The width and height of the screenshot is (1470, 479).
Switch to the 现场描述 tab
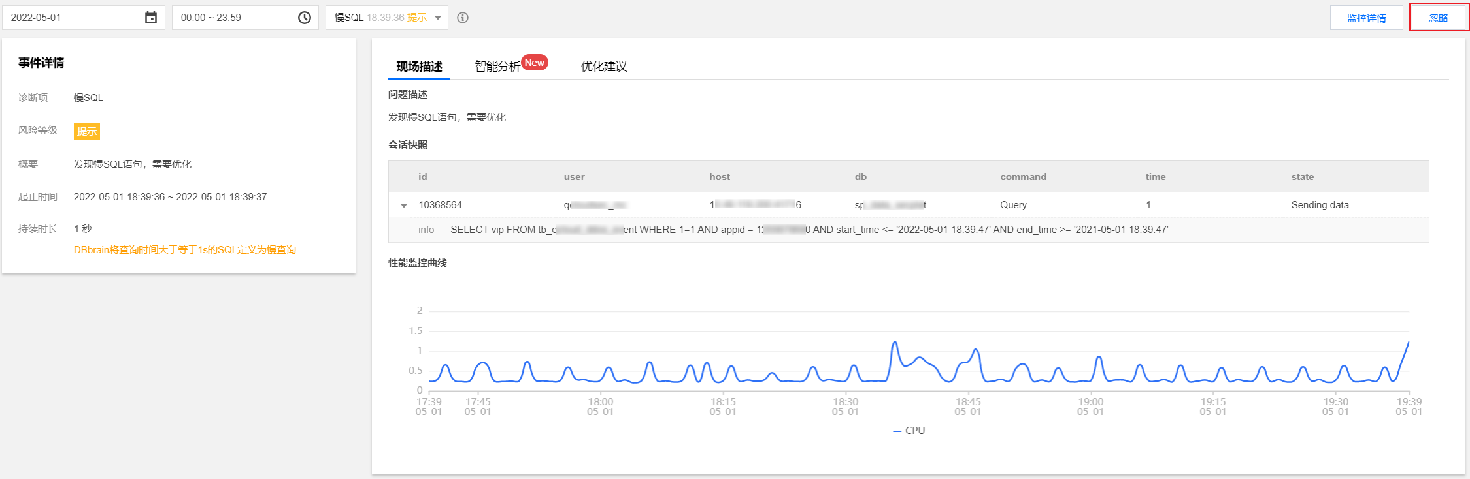(419, 67)
